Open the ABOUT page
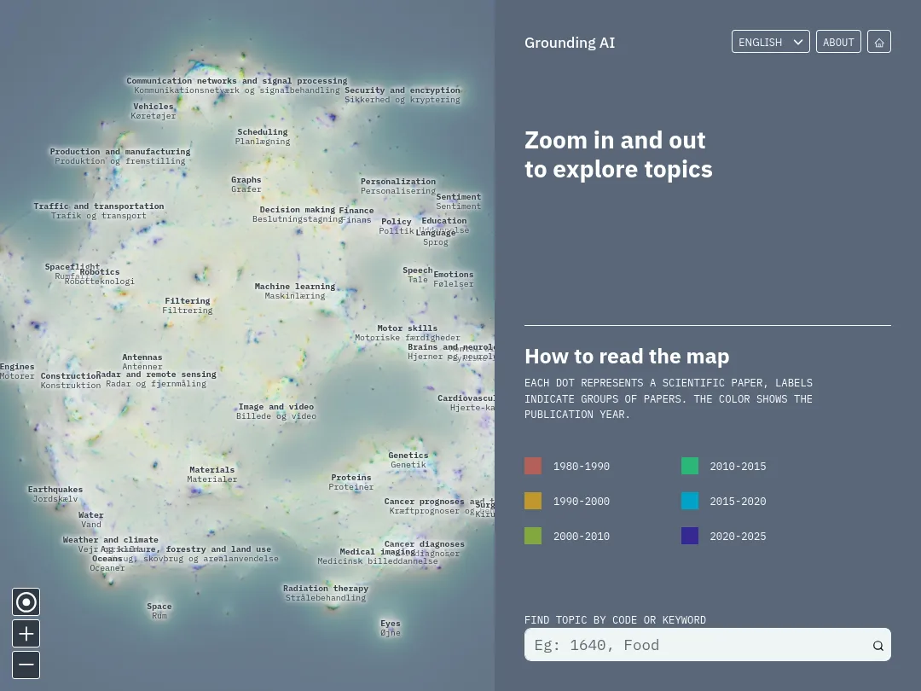 [838, 42]
